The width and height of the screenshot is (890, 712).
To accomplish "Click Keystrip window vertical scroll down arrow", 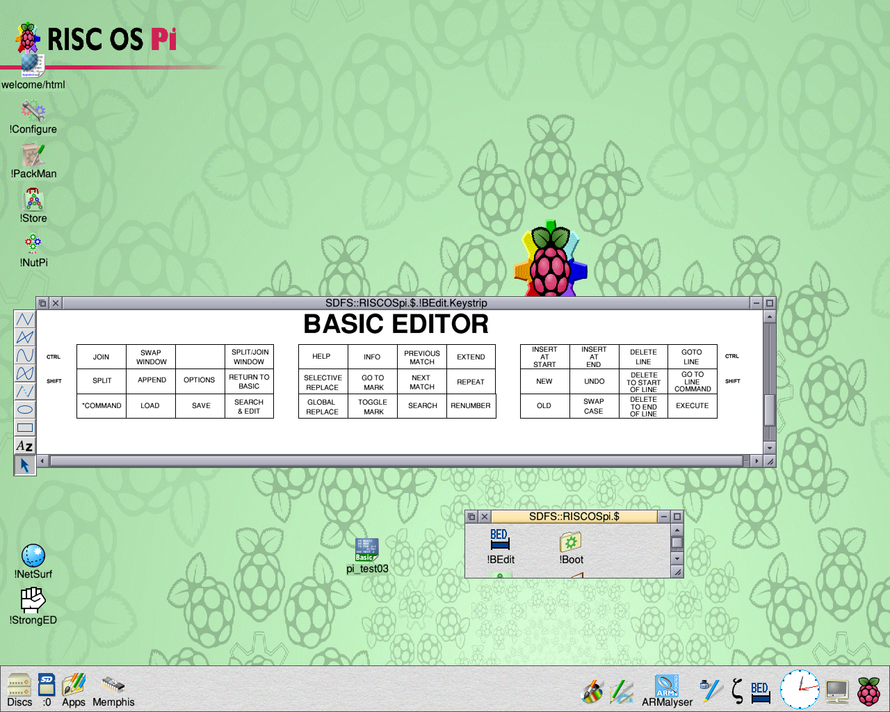I will (x=769, y=448).
